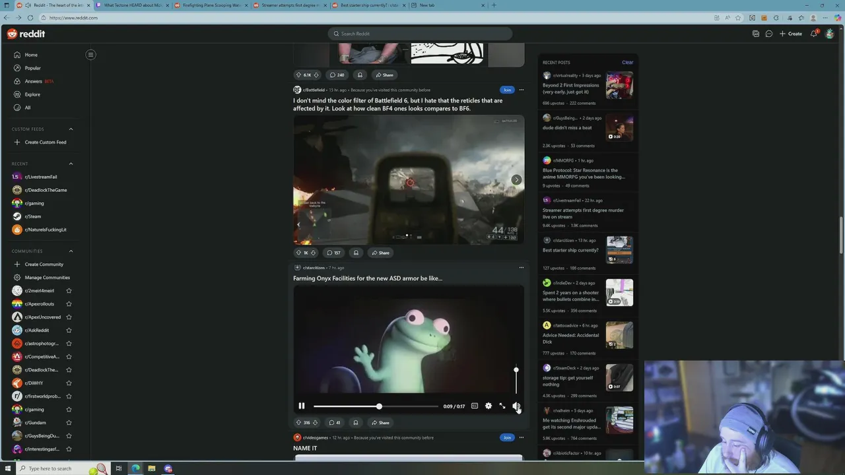Collapse the Recent section
The height and width of the screenshot is (475, 845).
pyautogui.click(x=71, y=164)
